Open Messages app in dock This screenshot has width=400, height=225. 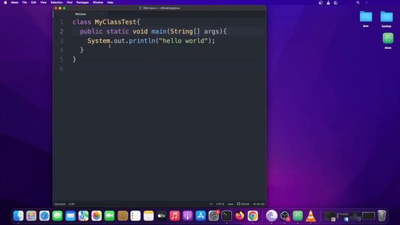pyautogui.click(x=57, y=216)
